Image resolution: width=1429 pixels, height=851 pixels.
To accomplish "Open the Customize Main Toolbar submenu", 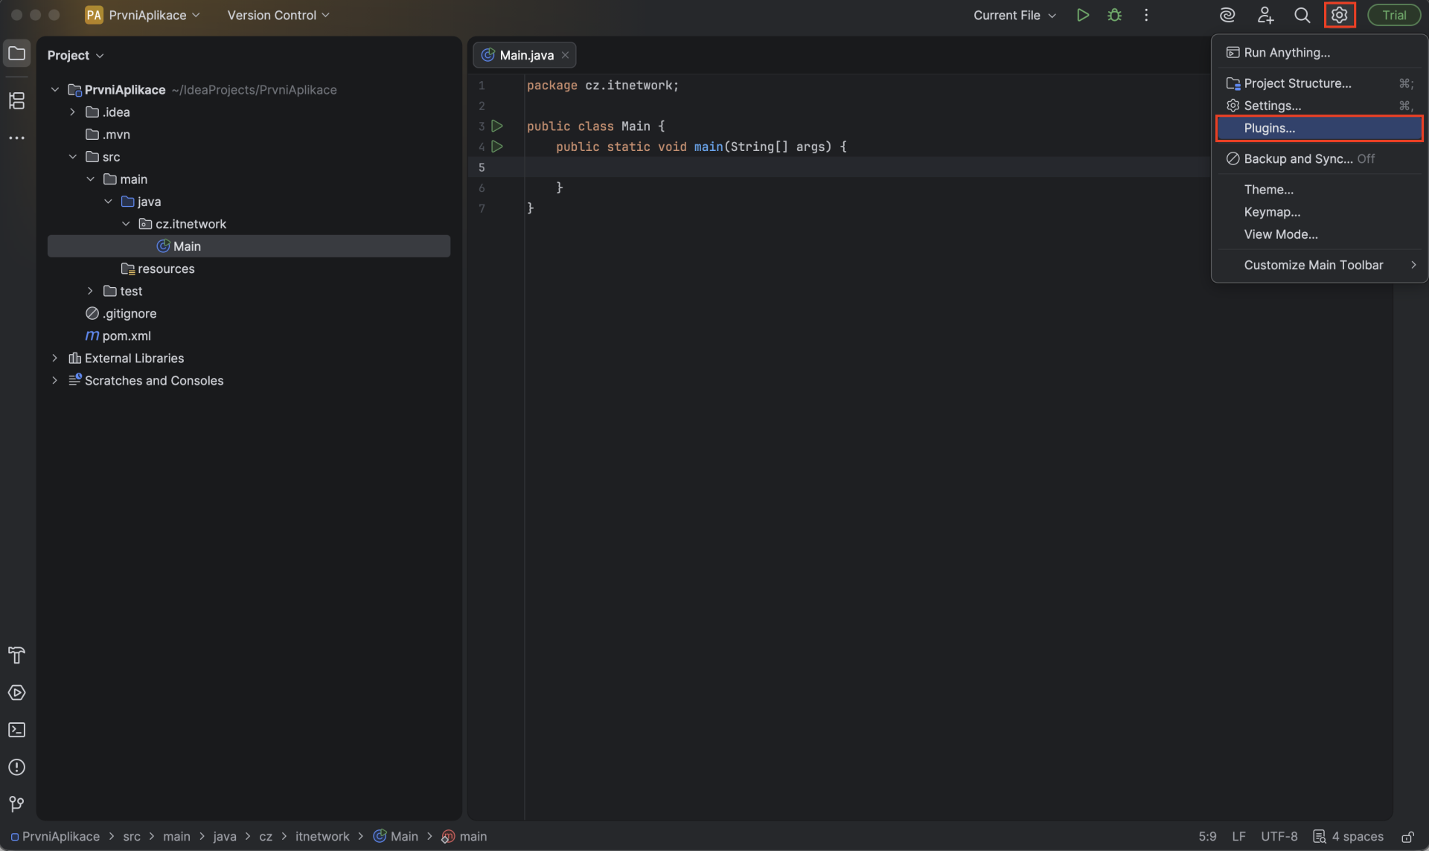I will 1314,265.
